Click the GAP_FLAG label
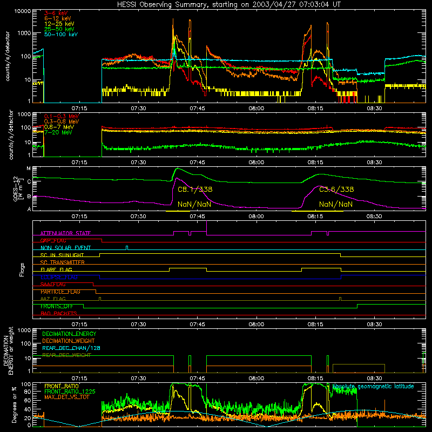The height and width of the screenshot is (432, 432). point(53,240)
